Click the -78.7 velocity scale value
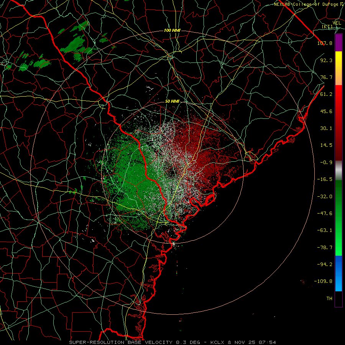This screenshot has width=345, height=345. click(325, 248)
